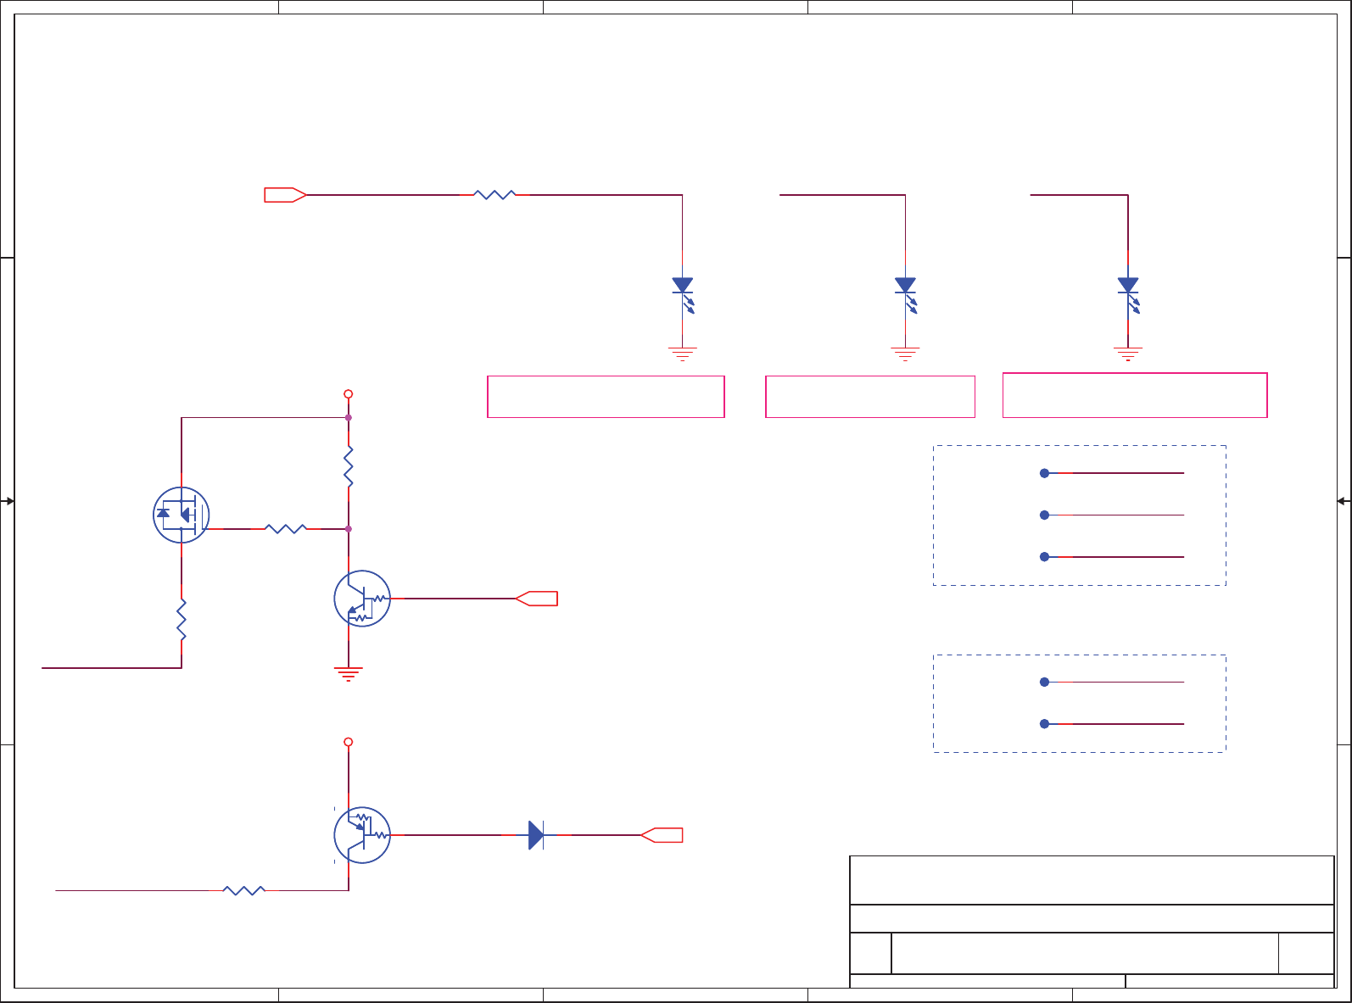
Task: Click the top test point in the lower dashed box
Action: 1045,682
